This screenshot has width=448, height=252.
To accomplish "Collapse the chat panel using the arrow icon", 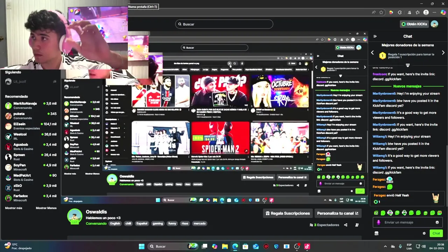I will pyautogui.click(x=375, y=36).
